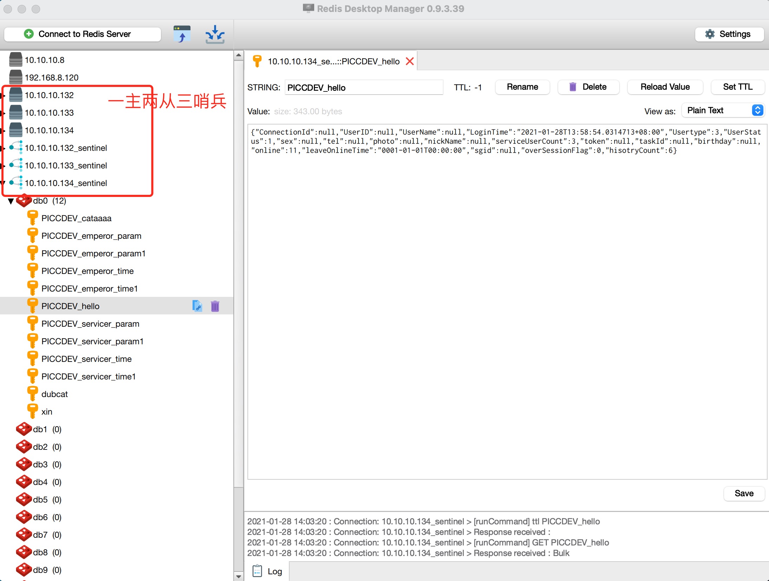Select the PICCDEV_hello key row

[117, 306]
